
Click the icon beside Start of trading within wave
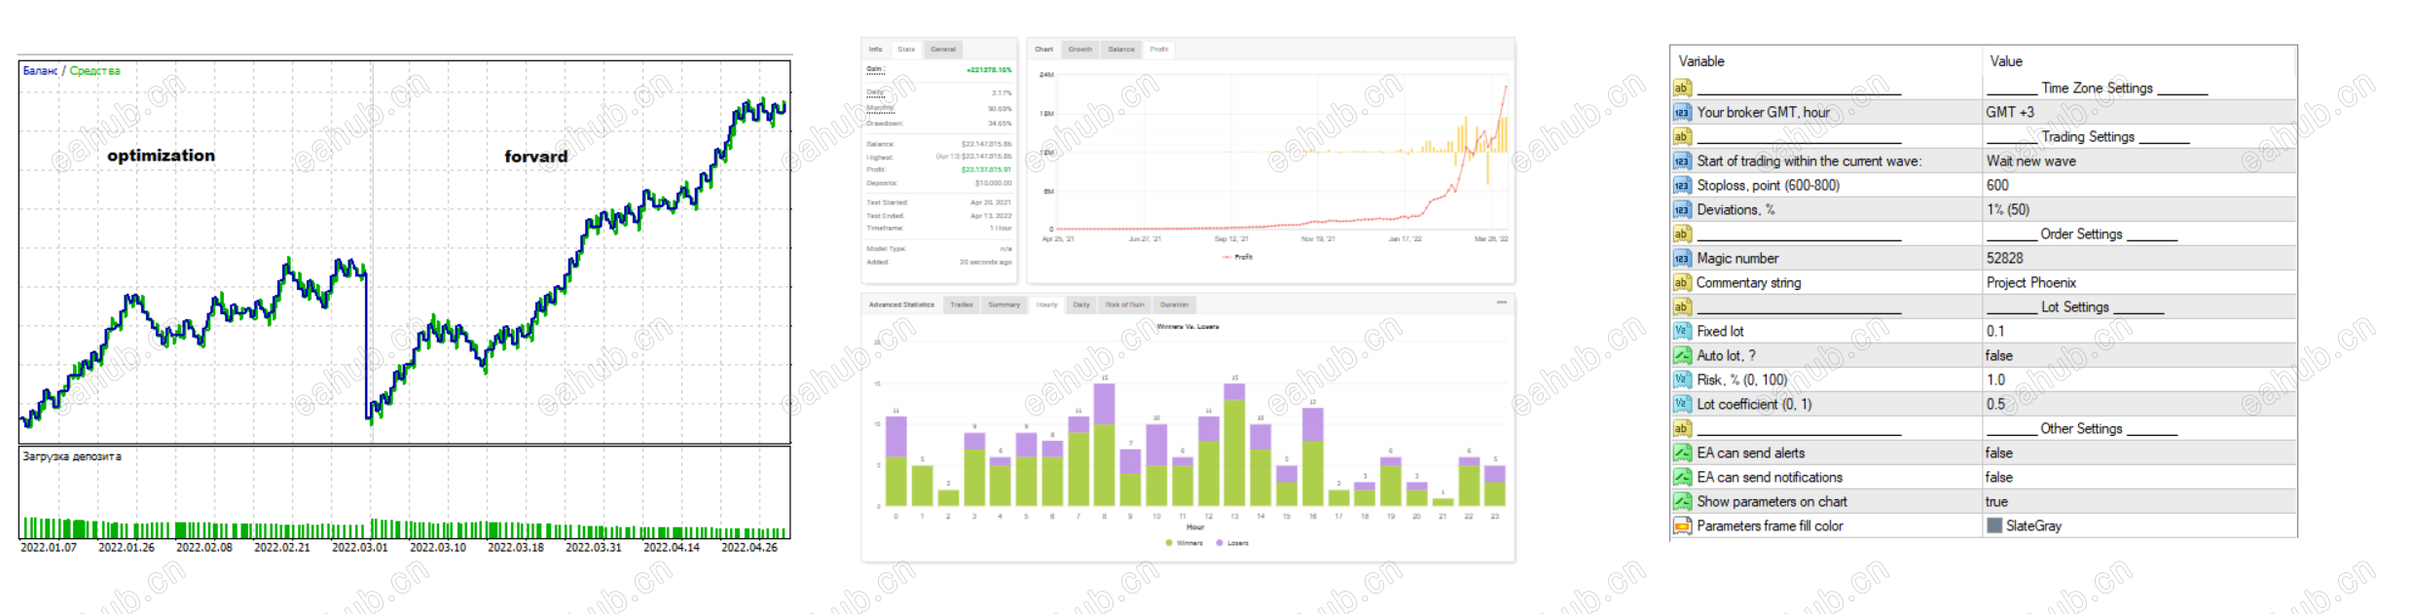(x=1681, y=161)
